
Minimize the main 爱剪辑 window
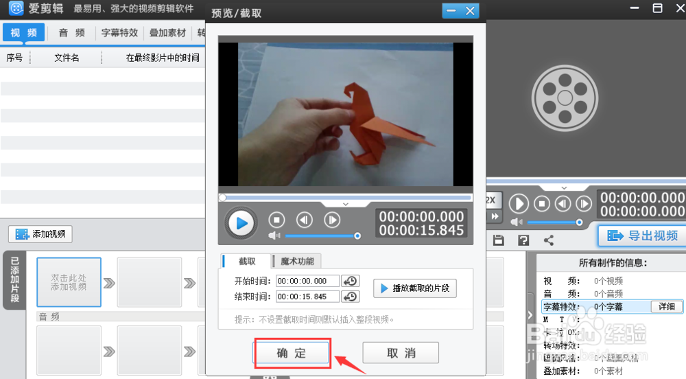(635, 8)
